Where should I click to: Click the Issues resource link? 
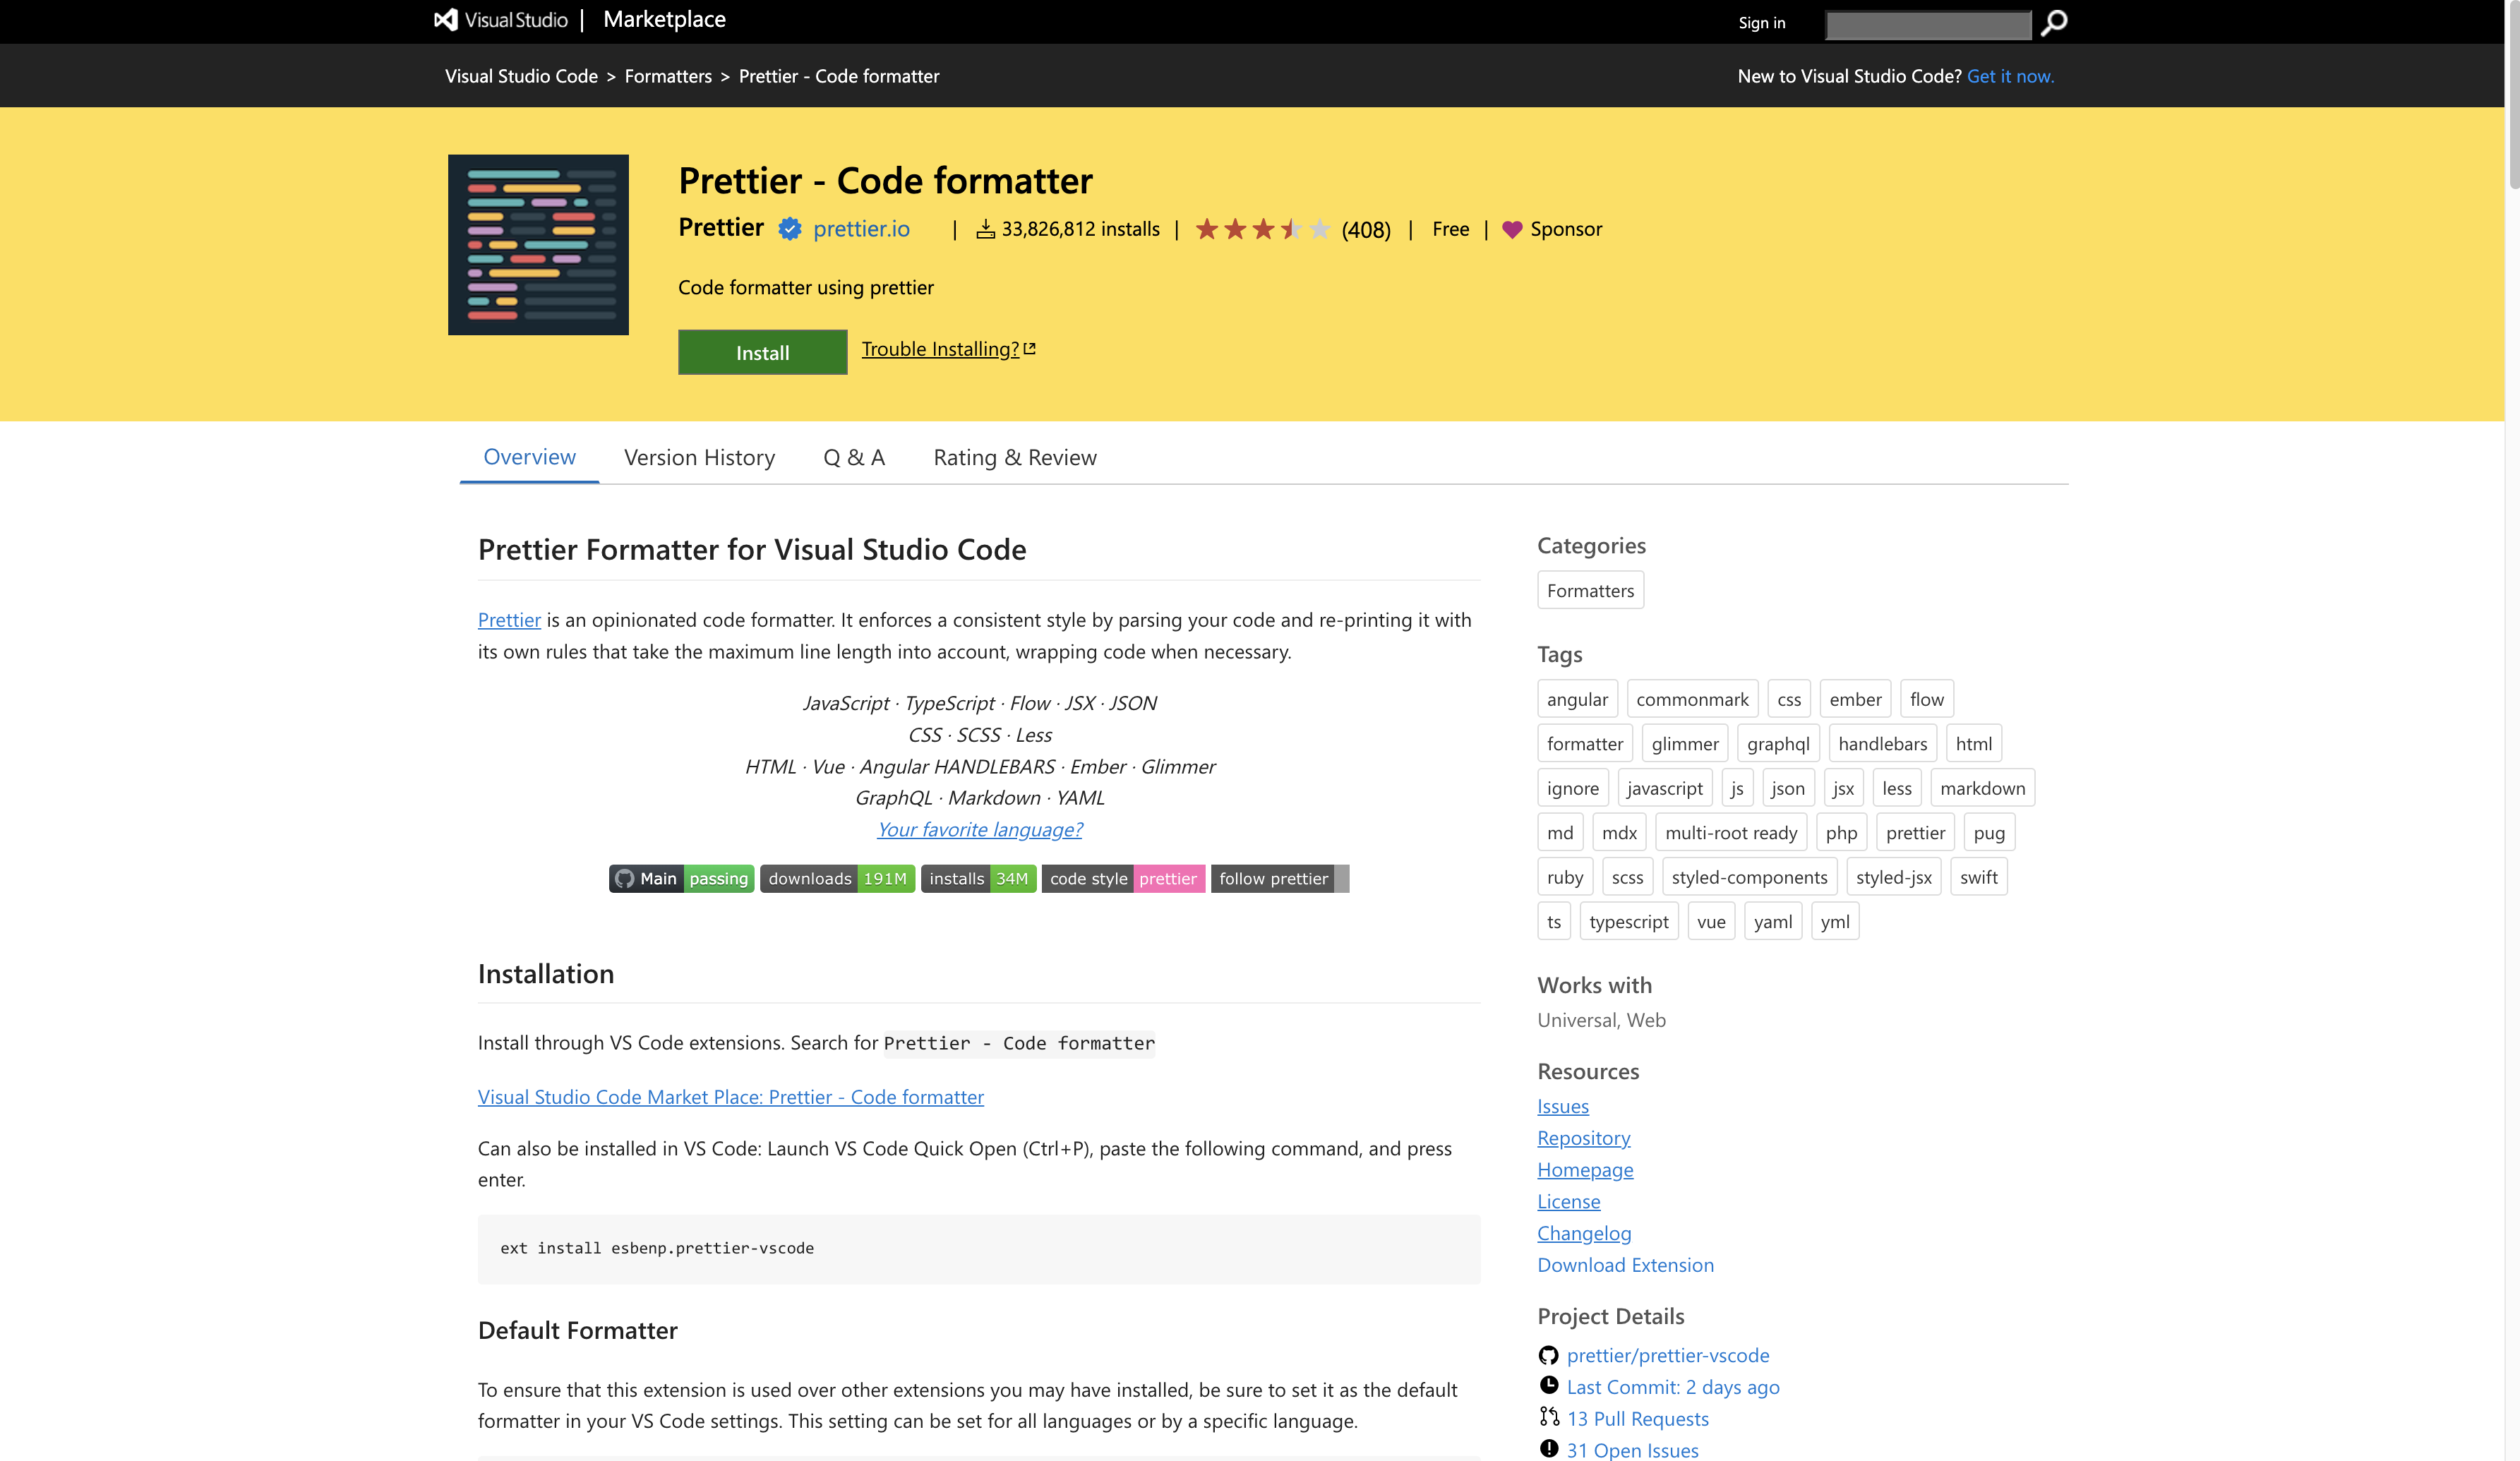[1560, 1106]
